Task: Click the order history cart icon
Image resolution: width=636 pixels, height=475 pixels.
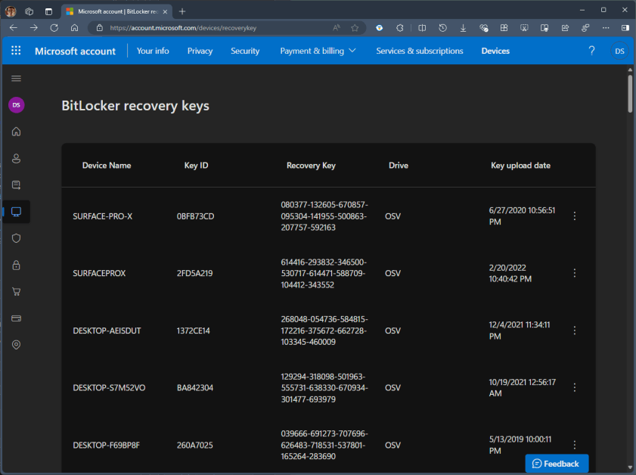Action: pyautogui.click(x=16, y=290)
